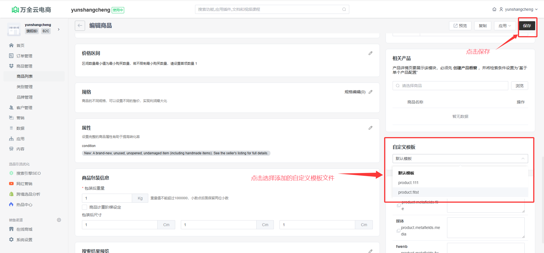Toggle the product.metafields.file checkbox
The width and height of the screenshot is (544, 253).
tap(399, 205)
